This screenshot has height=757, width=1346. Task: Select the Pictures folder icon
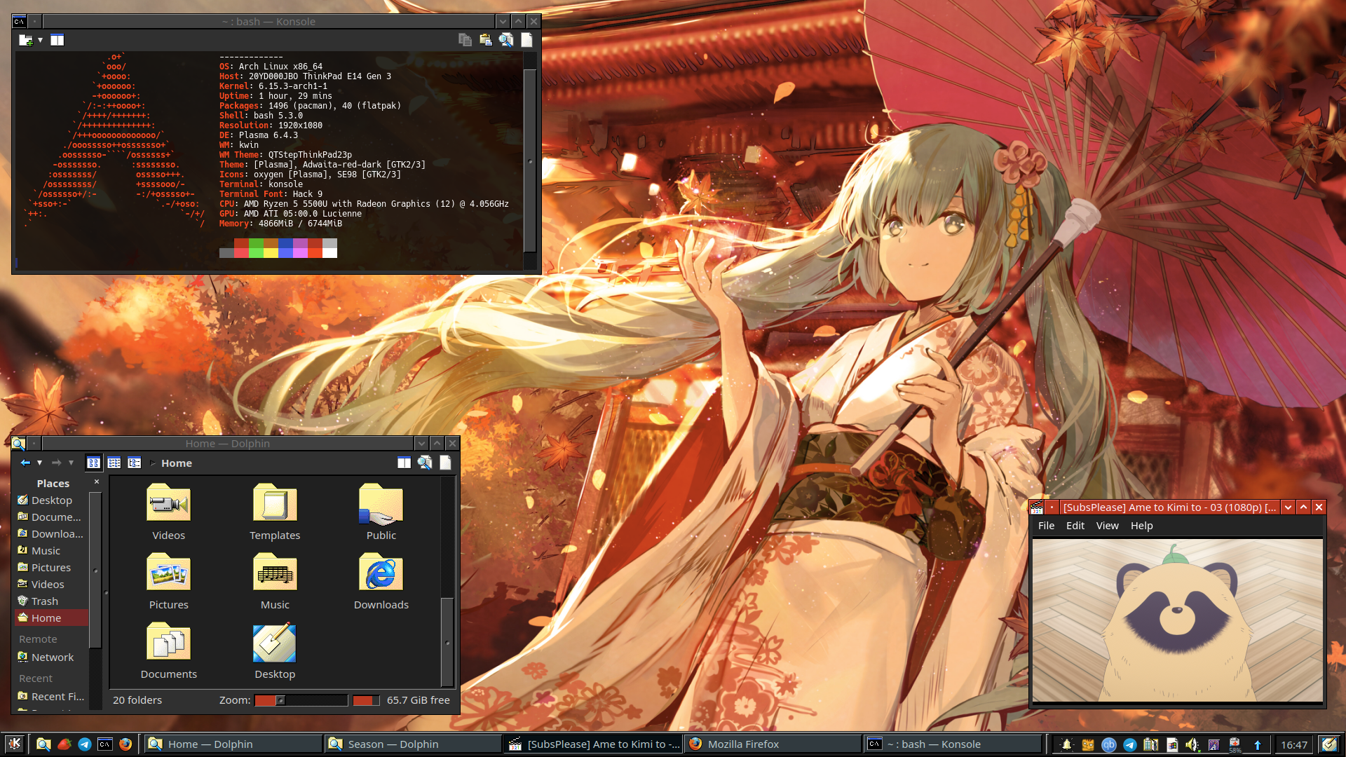coord(168,573)
